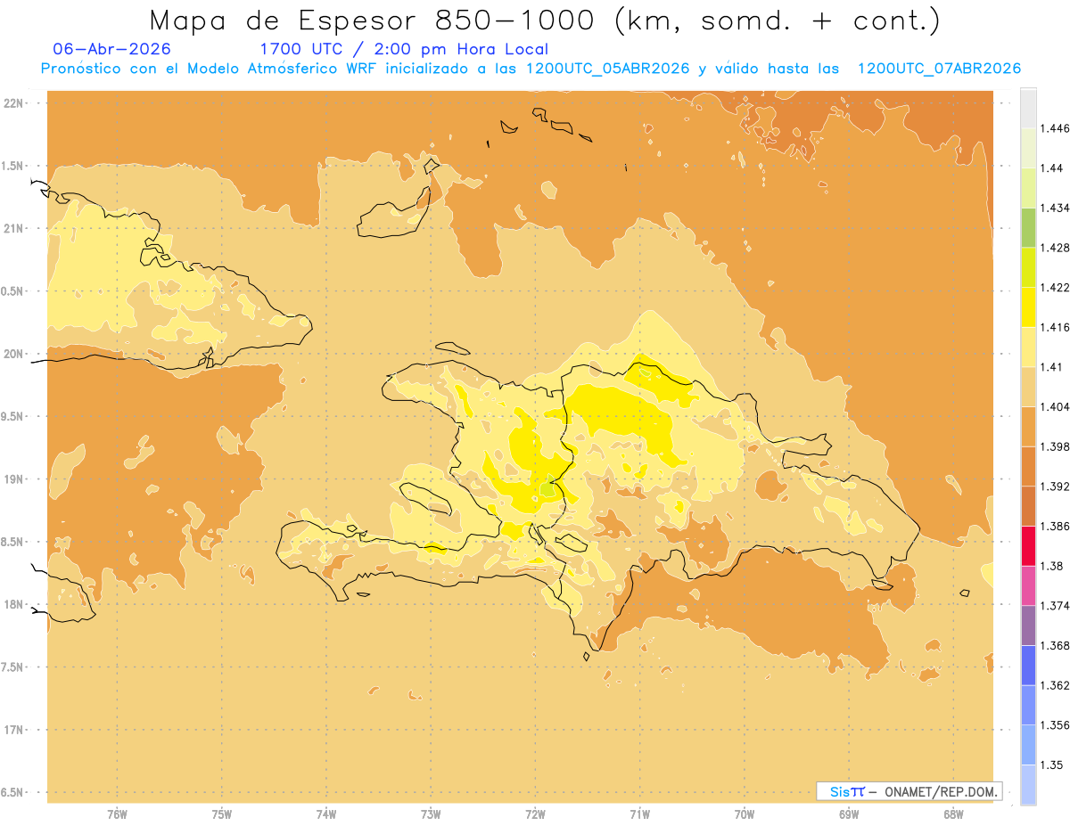The image size is (1070, 826).
Task: Click the small green thickness maximum on Hispaniola
Action: coord(547,488)
